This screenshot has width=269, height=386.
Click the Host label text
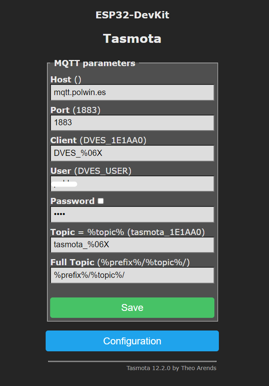[61, 80]
